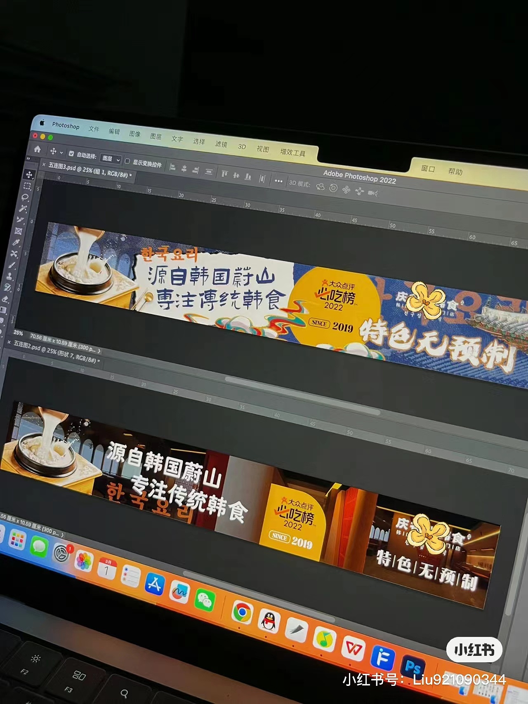Open the three-dots align options

point(279,181)
